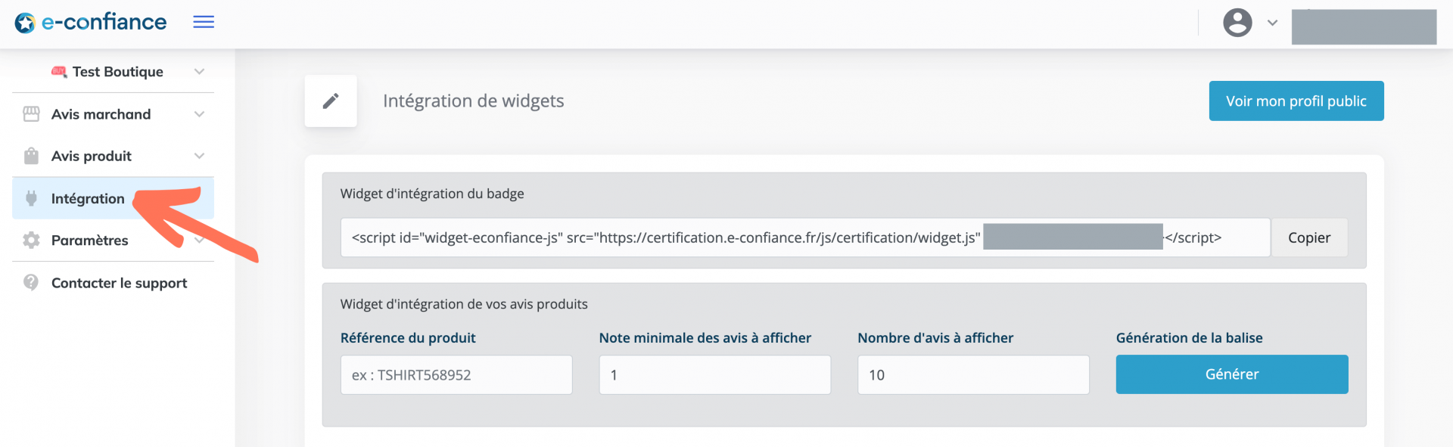Click the Avis marchand storefront icon
This screenshot has height=447, width=1453.
coord(31,114)
